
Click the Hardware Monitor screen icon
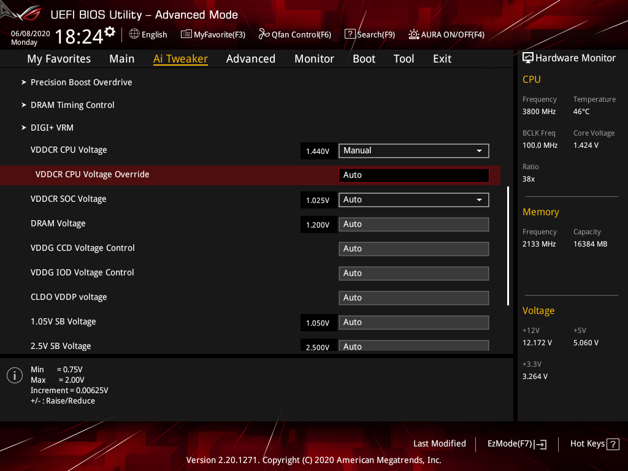[528, 58]
